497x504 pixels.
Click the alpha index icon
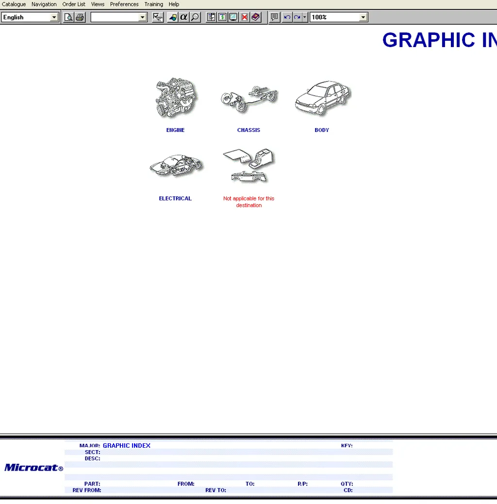183,17
